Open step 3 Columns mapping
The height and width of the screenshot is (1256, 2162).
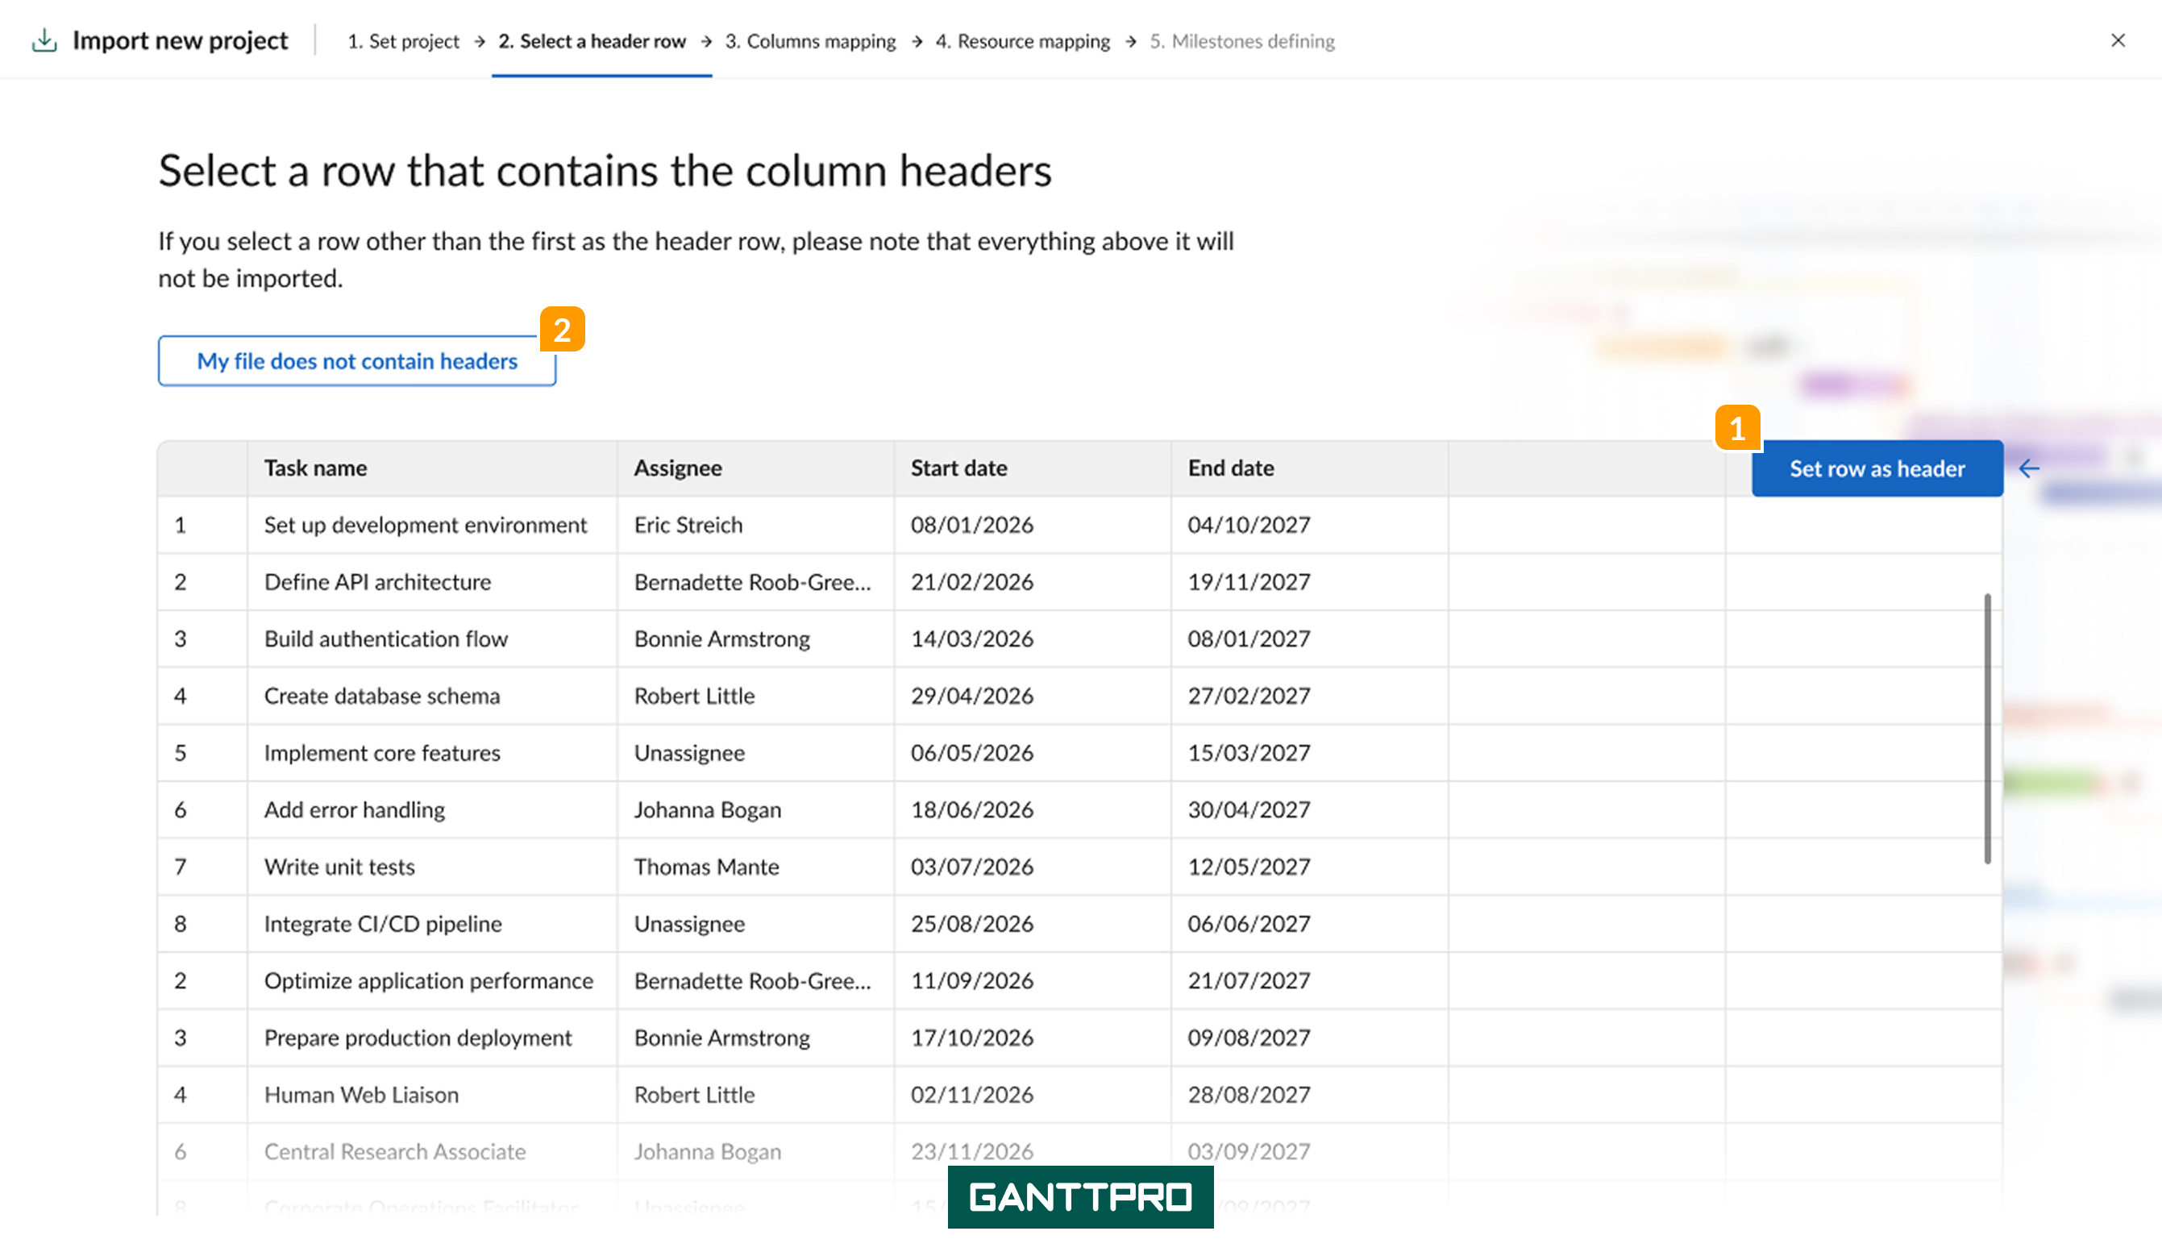[x=810, y=41]
